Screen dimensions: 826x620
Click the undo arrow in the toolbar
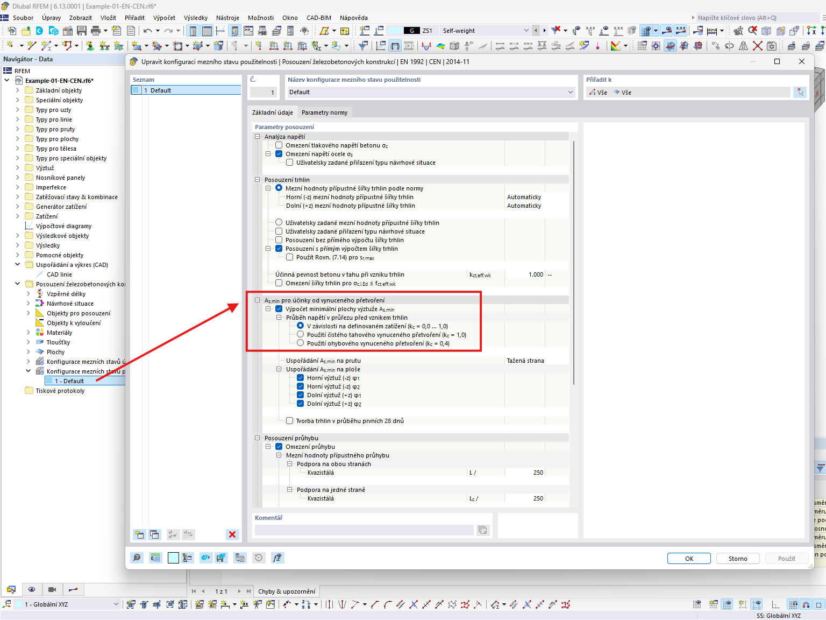click(x=147, y=31)
